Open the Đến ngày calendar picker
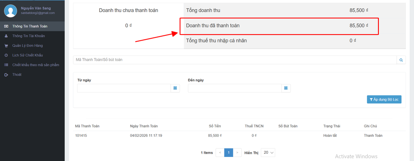This screenshot has height=161, width=414. 285,88
